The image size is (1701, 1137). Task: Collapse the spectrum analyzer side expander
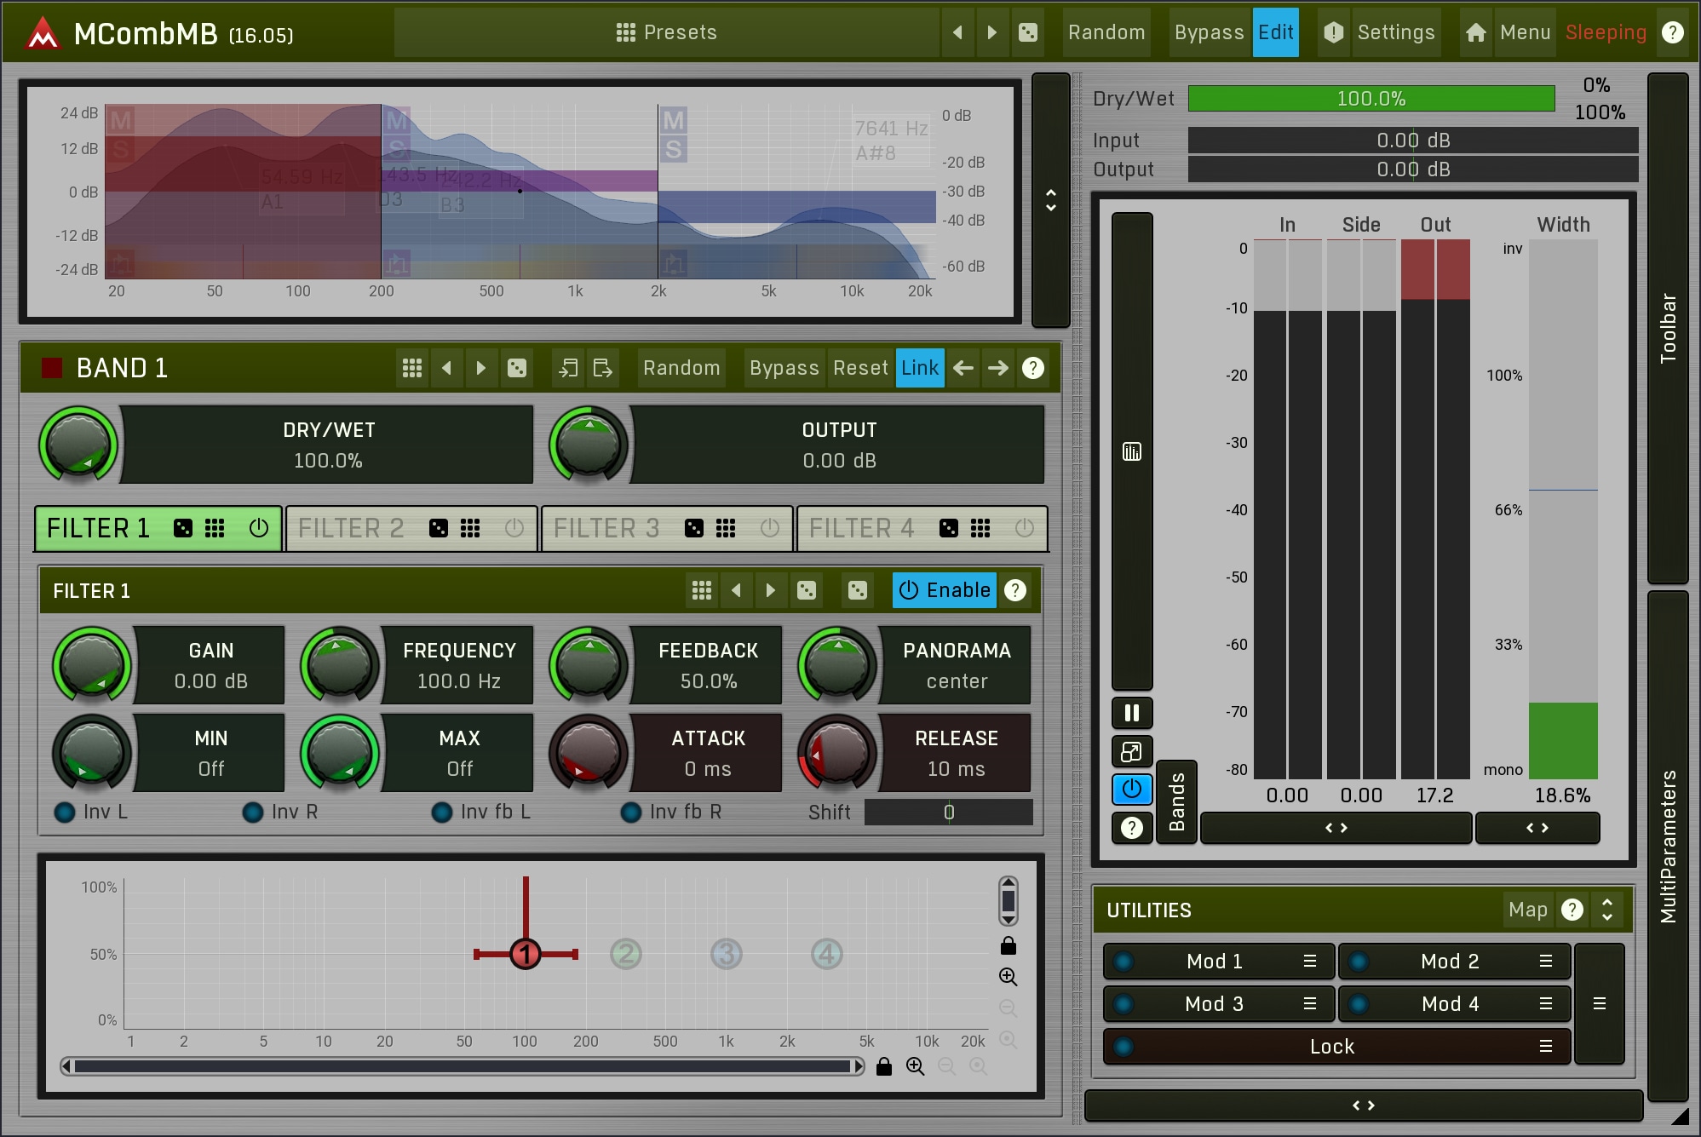[1051, 200]
